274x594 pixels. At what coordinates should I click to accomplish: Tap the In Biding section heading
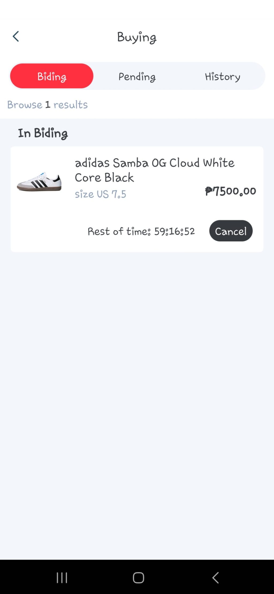(43, 133)
